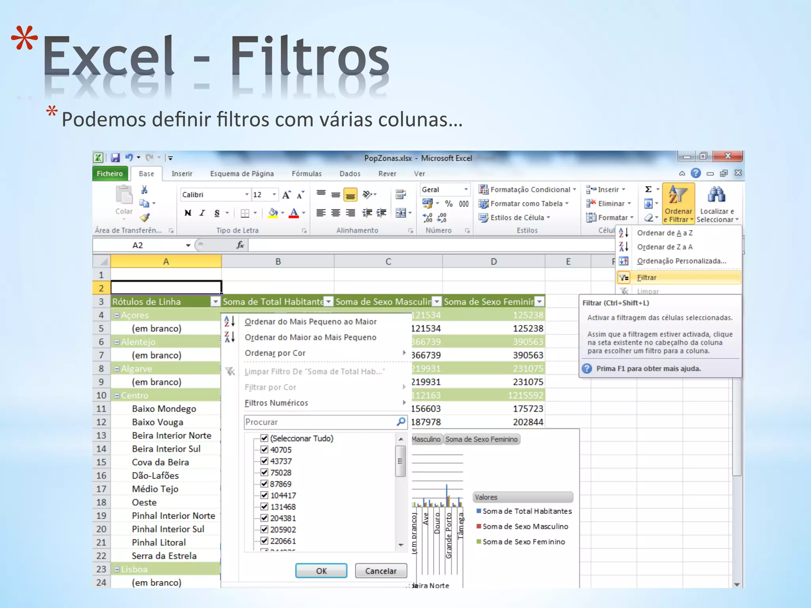The height and width of the screenshot is (608, 811).
Task: Click the Save icon in quick access toolbar
Action: [115, 158]
